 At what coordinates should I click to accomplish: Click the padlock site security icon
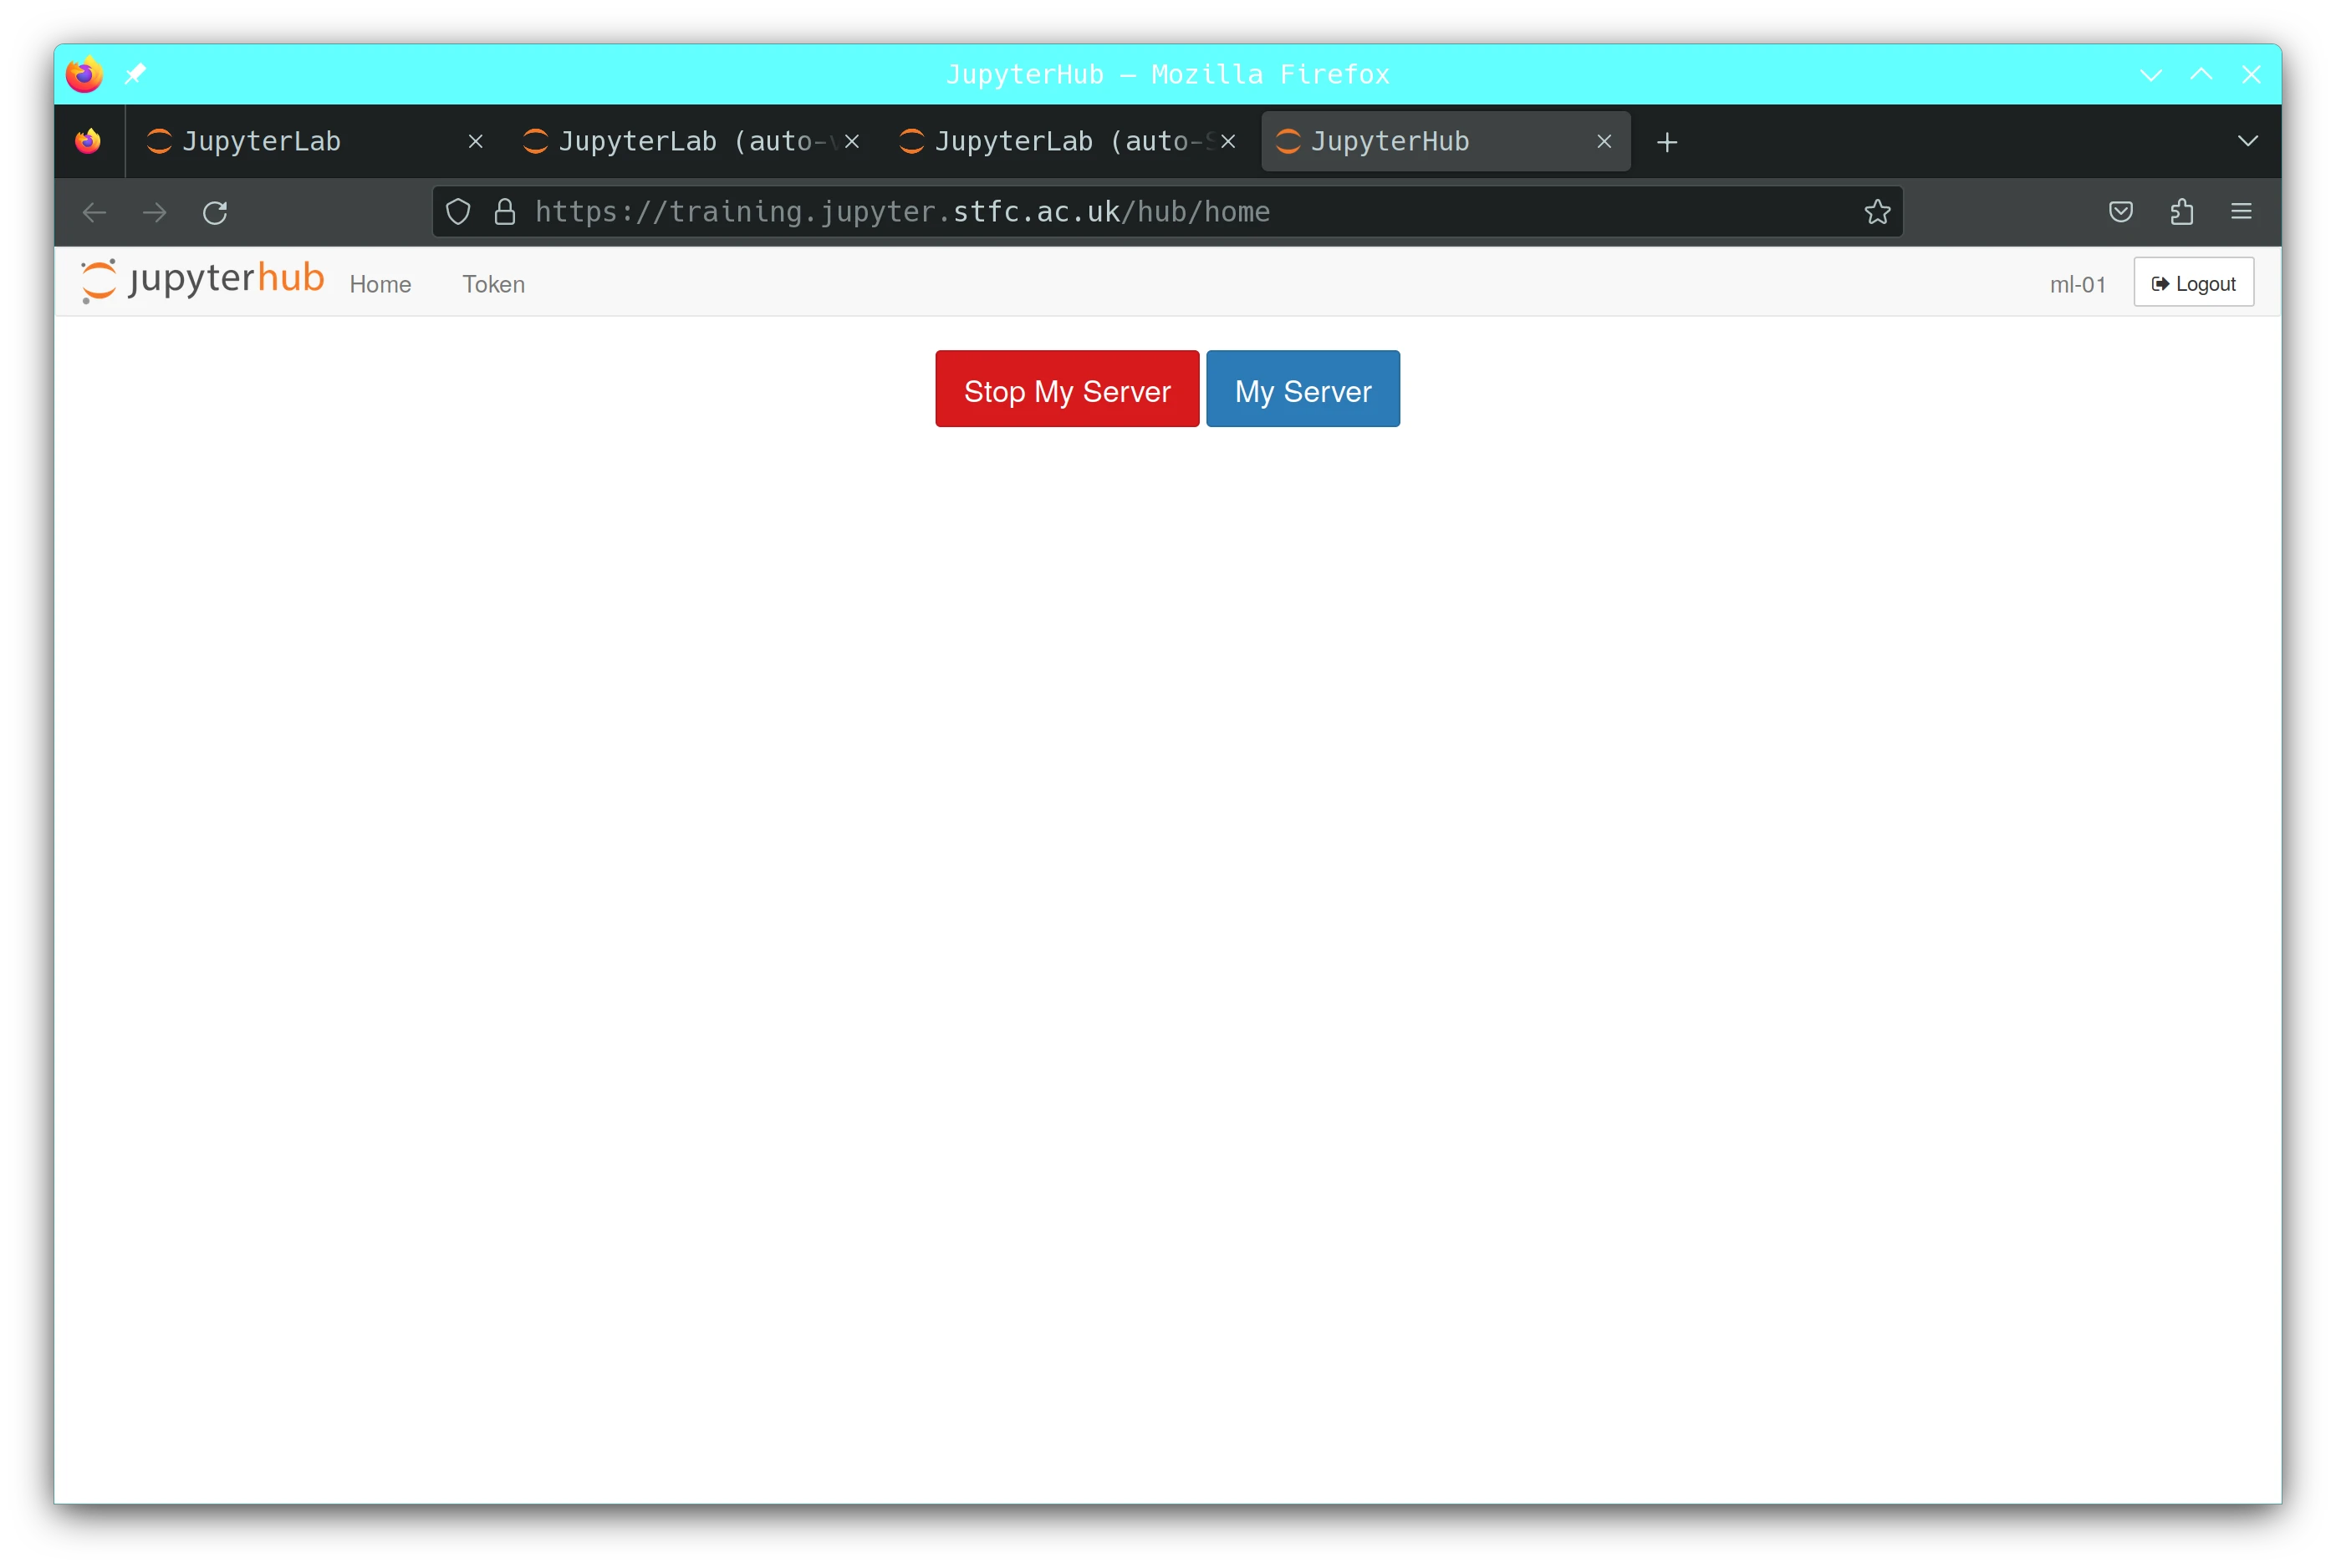coord(504,211)
